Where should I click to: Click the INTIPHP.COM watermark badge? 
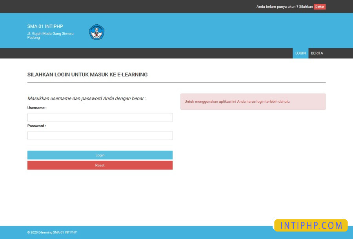click(x=310, y=225)
